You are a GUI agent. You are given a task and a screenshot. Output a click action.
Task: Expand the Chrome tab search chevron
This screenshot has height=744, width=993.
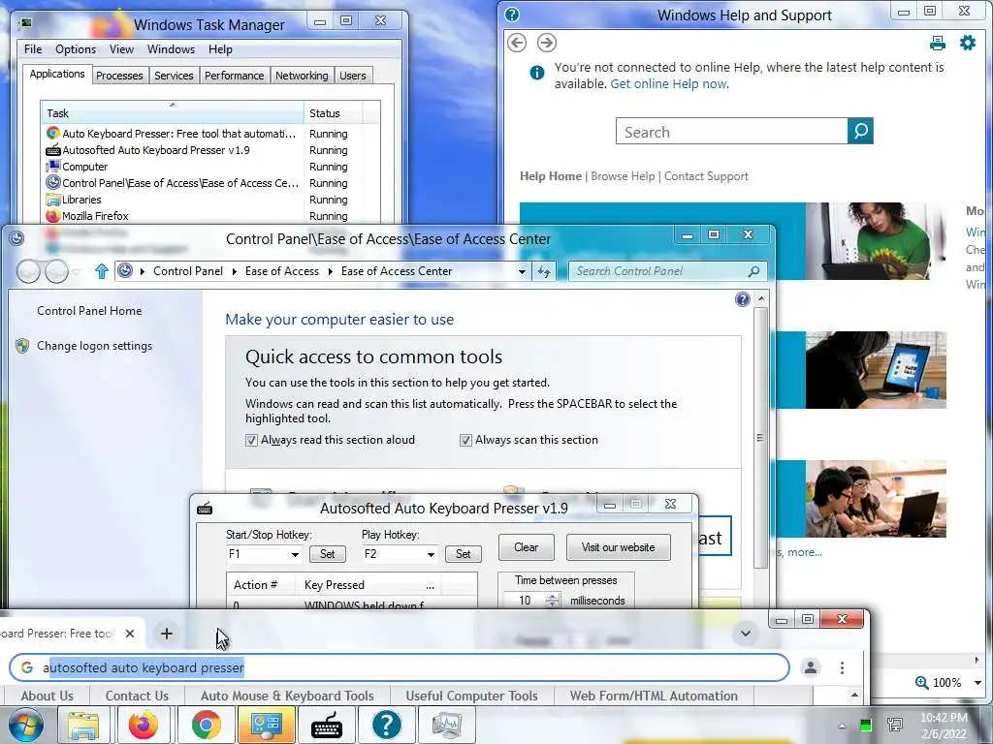746,634
